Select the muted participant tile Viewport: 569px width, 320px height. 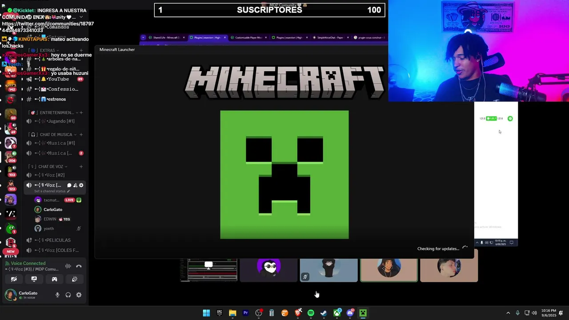(x=329, y=270)
